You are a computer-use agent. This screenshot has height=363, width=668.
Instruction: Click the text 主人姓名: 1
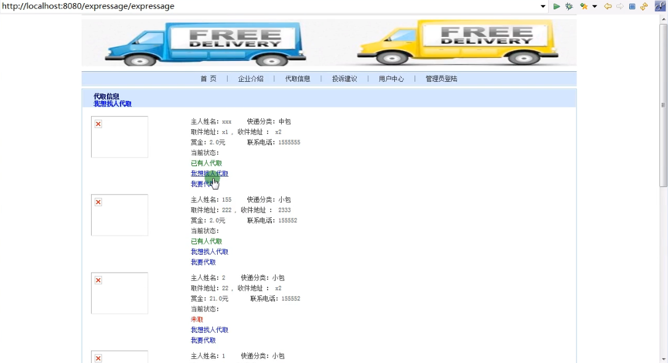tap(209, 356)
